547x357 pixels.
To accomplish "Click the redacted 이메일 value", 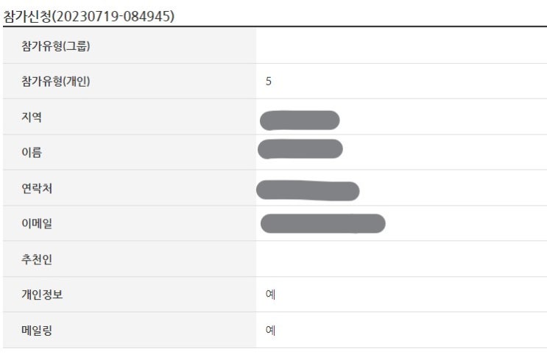I will pos(322,223).
